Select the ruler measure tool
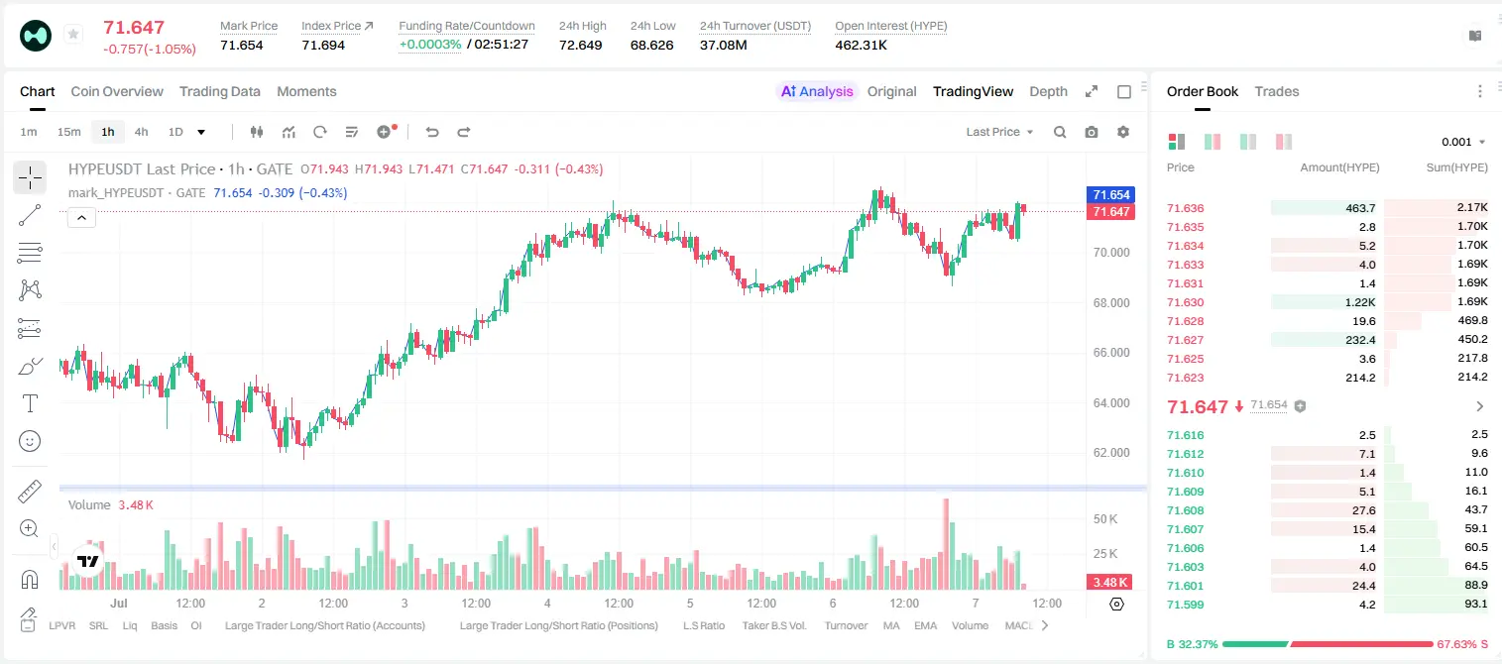This screenshot has width=1502, height=664. [30, 492]
